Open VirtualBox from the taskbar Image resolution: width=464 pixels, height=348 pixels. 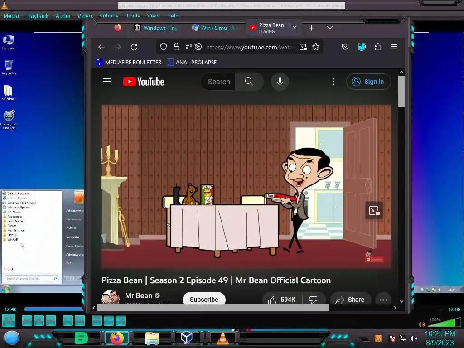[187, 338]
